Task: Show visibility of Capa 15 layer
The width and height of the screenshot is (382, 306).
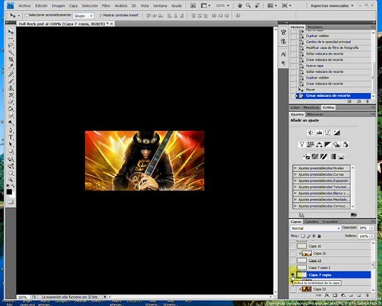Action: [x=292, y=253]
